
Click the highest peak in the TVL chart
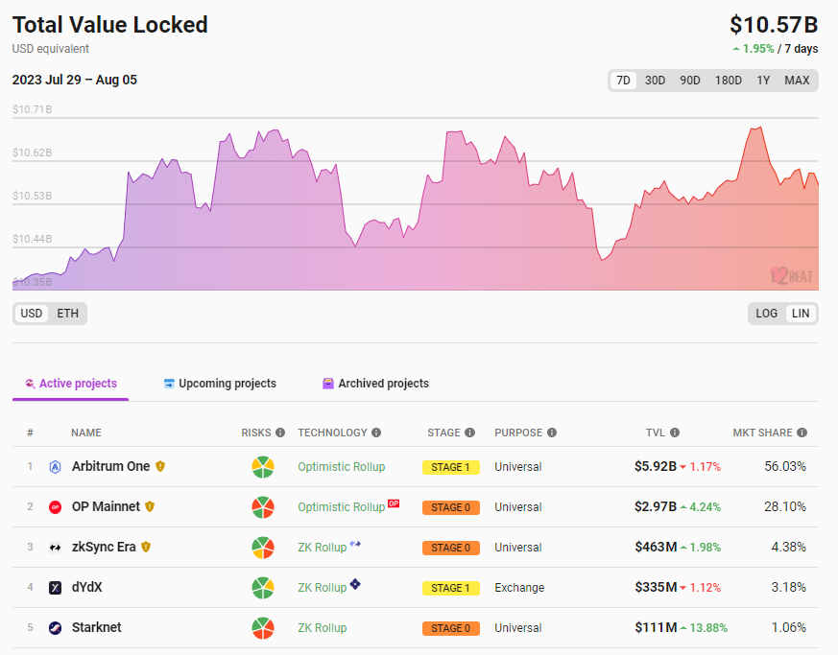click(758, 128)
